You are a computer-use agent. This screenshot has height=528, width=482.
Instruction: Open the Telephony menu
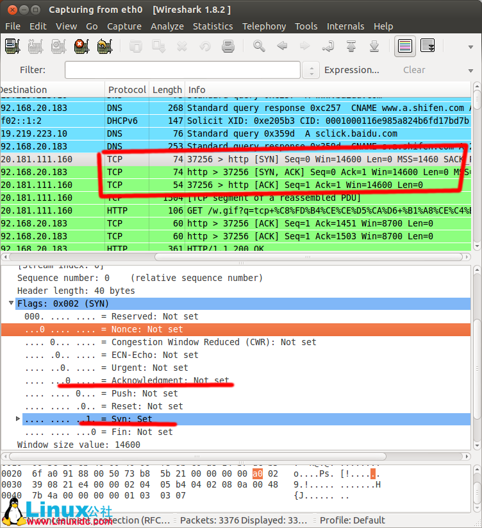[x=264, y=26]
